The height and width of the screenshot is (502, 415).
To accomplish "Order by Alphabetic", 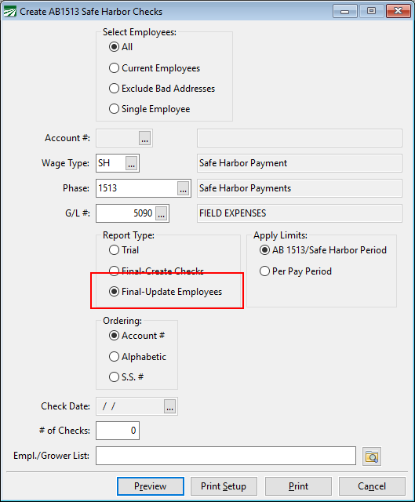I will point(137,357).
